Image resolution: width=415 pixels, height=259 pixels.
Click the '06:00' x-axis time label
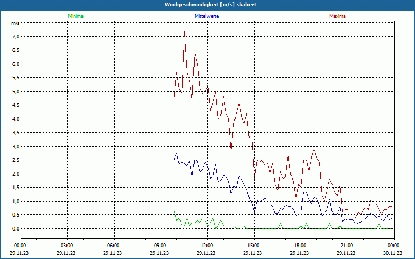point(113,246)
